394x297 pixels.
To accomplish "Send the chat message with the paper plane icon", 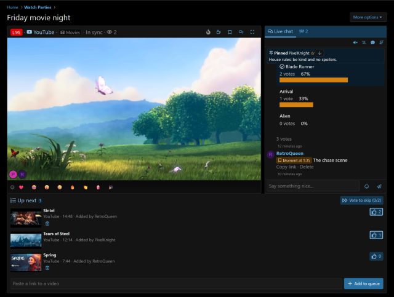I will point(379,186).
